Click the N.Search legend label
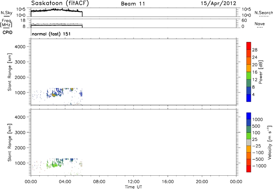 pyautogui.click(x=263, y=13)
